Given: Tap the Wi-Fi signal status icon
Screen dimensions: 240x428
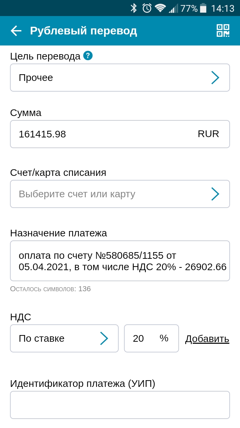Looking at the screenshot, I should tap(160, 8).
